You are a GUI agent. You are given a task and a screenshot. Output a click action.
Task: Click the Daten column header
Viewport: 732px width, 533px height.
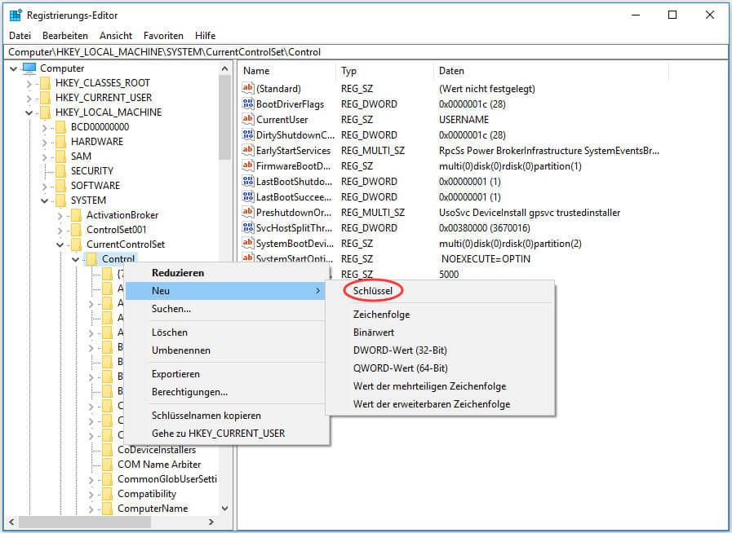tap(451, 71)
